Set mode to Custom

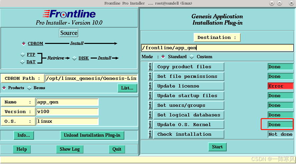click(192, 57)
